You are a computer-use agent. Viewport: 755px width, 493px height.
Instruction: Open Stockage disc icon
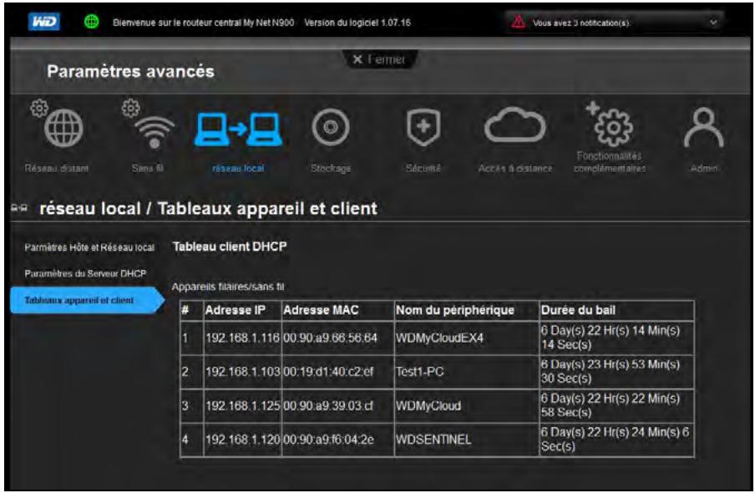pyautogui.click(x=331, y=127)
